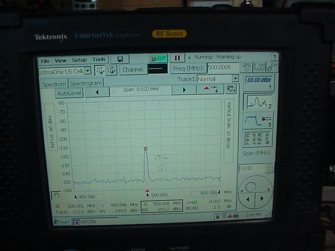The height and width of the screenshot is (251, 335).
Task: Click the right arrow on the control knob
Action: pos(263,199)
